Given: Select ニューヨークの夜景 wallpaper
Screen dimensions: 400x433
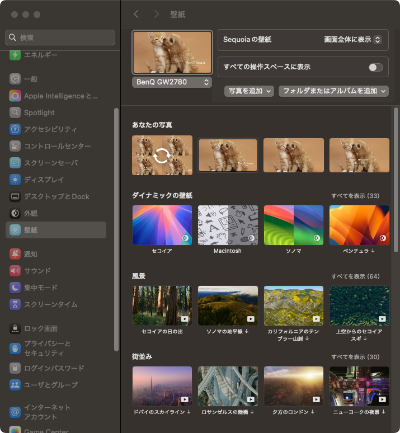Looking at the screenshot, I should coord(359,387).
